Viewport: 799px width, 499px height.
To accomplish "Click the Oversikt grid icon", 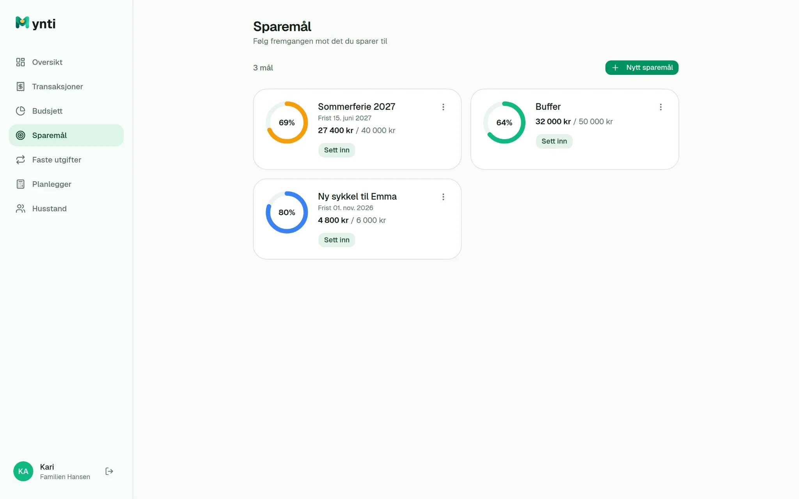I will click(x=21, y=62).
